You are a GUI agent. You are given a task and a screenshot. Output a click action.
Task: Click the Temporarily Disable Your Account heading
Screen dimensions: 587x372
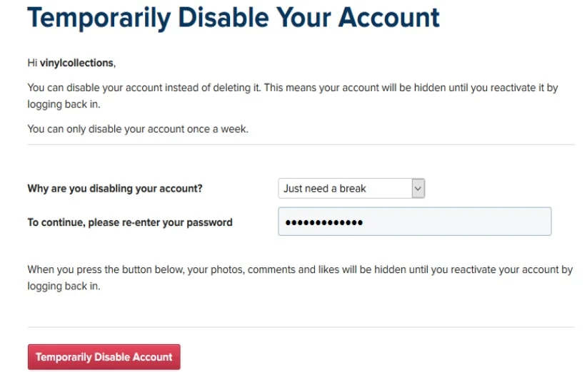pyautogui.click(x=234, y=18)
